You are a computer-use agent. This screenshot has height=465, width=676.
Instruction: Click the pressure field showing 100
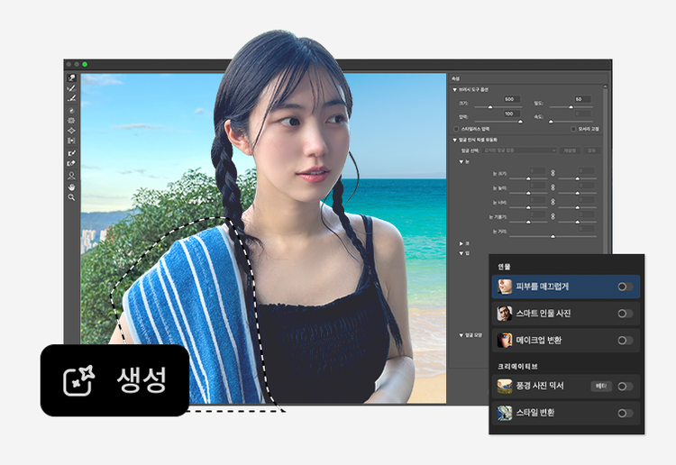pos(512,114)
